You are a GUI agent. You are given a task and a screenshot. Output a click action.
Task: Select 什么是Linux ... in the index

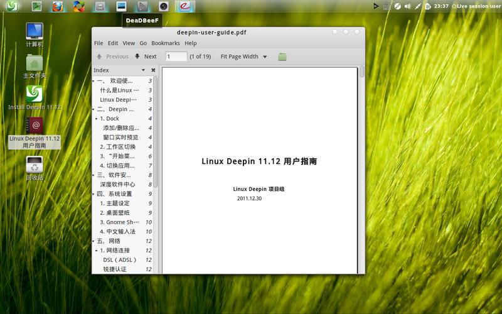(x=119, y=90)
